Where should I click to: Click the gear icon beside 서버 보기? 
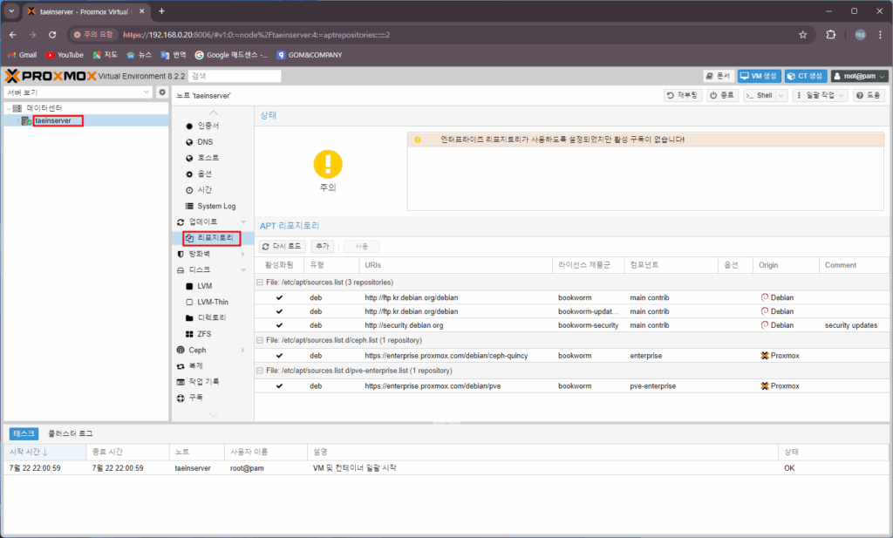[x=162, y=92]
